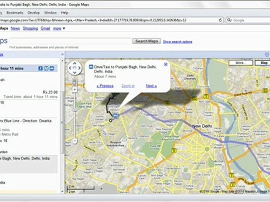Click the route start circle marker
Viewport: 270px width, 202px height.
point(111,121)
